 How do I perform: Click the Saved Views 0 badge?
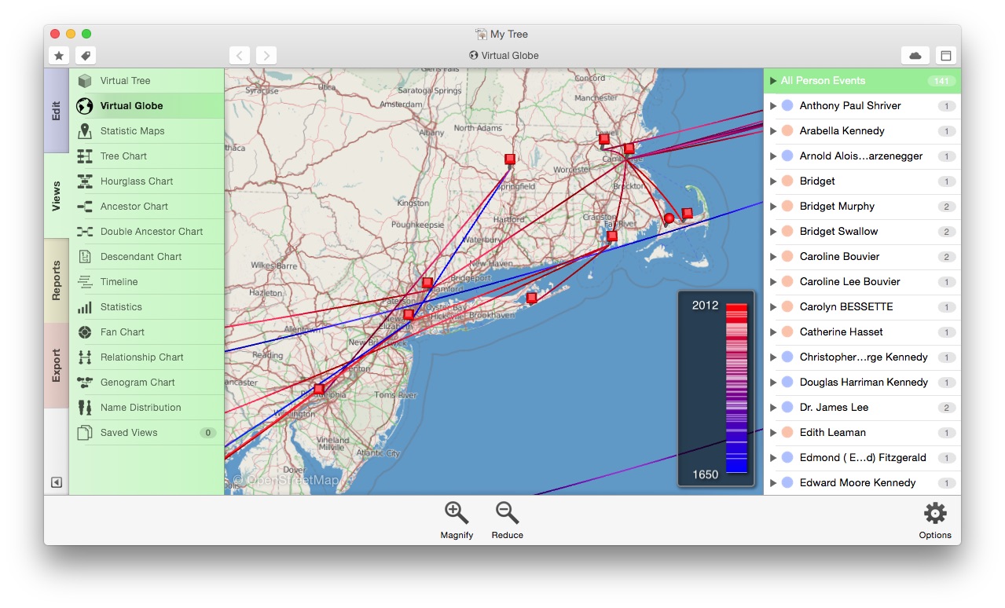[208, 433]
